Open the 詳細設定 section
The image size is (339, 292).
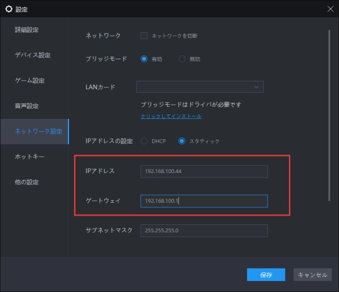[27, 30]
